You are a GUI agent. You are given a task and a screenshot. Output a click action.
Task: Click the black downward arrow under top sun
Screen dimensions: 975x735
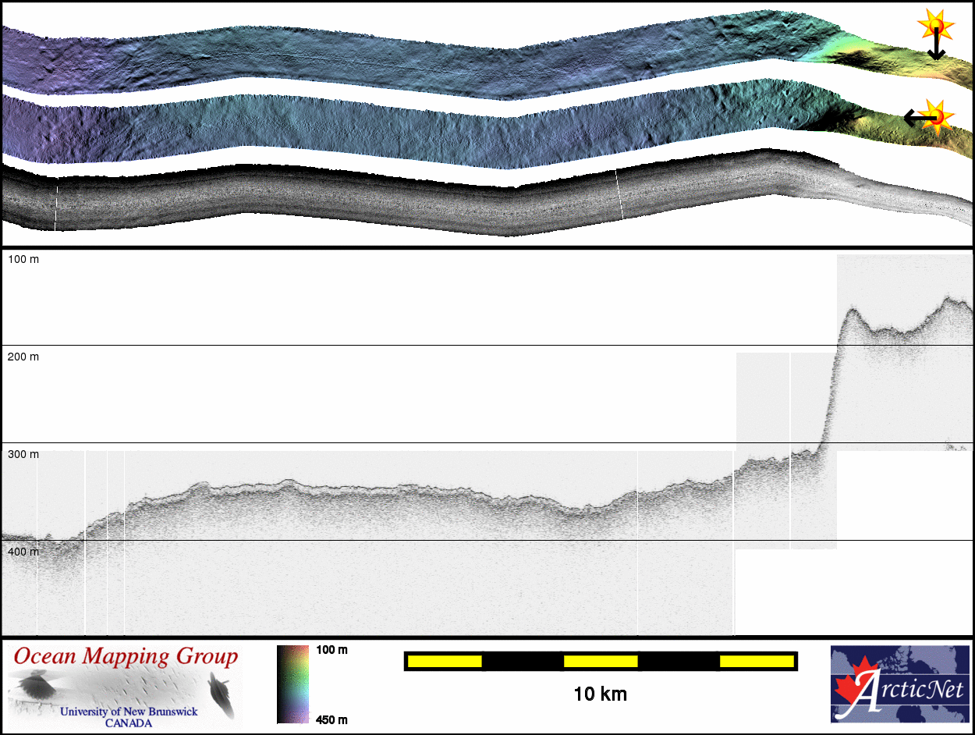tap(936, 48)
